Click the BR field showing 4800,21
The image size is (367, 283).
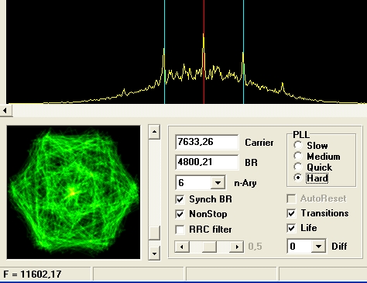click(207, 162)
